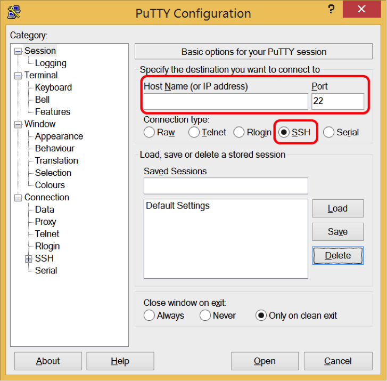
Task: Collapse the Session tree node
Action: (x=18, y=51)
